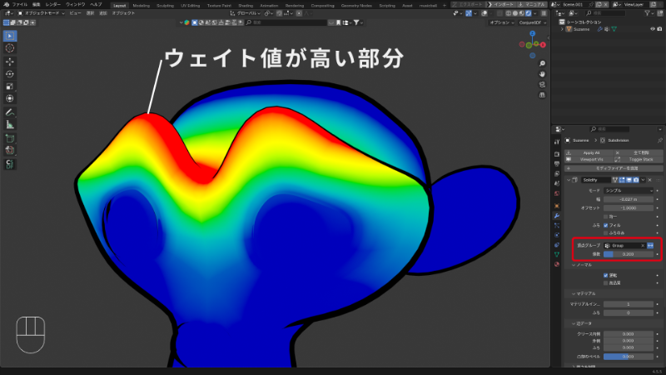Select the Measure tool
This screenshot has height=375, width=666.
[x=10, y=124]
